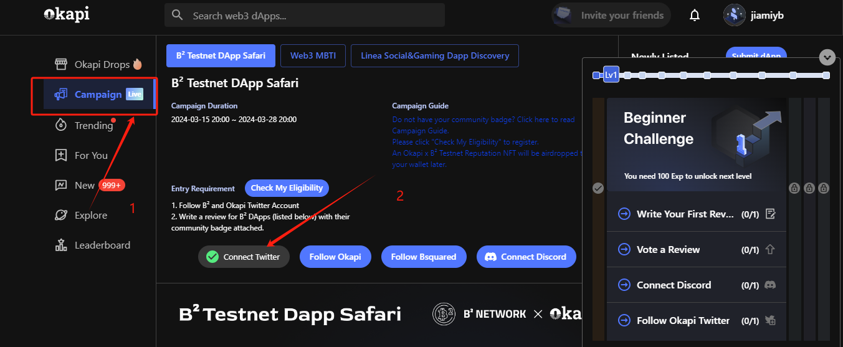The height and width of the screenshot is (347, 843).
Task: Click the campaign duration dates text
Action: 234,119
